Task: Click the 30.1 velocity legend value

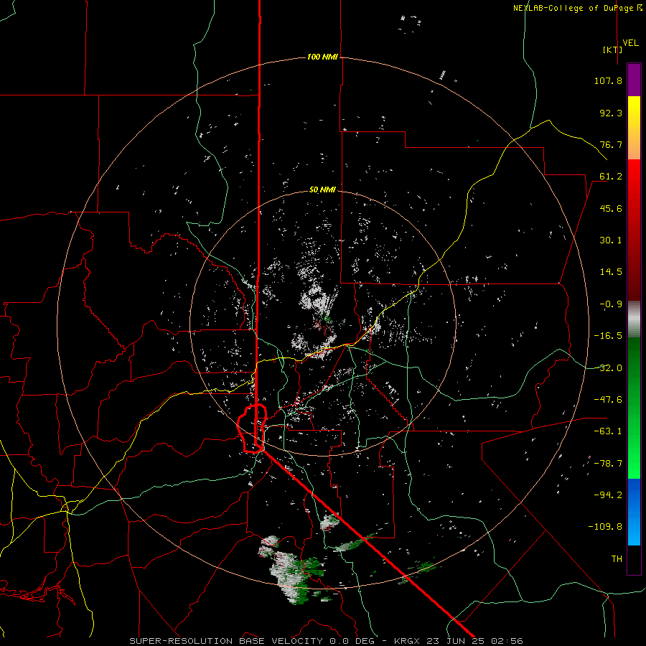Action: click(x=611, y=240)
